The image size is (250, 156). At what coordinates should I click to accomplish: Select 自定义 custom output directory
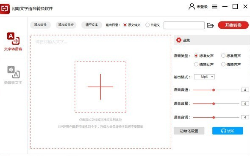point(153,25)
